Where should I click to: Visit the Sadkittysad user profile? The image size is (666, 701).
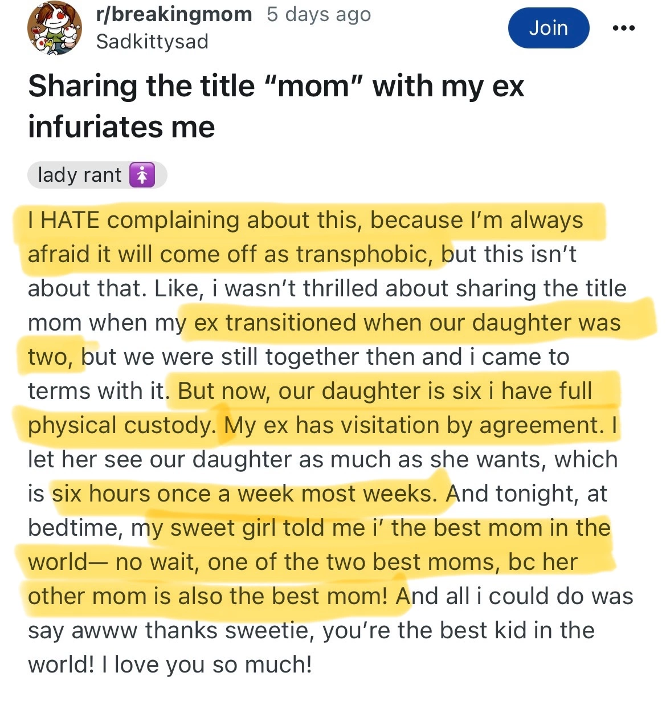[152, 42]
